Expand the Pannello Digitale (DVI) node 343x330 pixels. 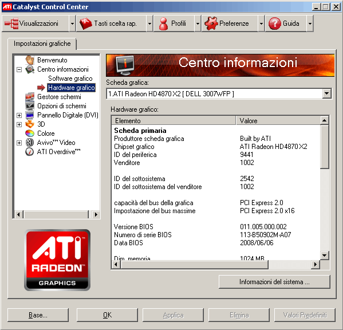point(19,115)
